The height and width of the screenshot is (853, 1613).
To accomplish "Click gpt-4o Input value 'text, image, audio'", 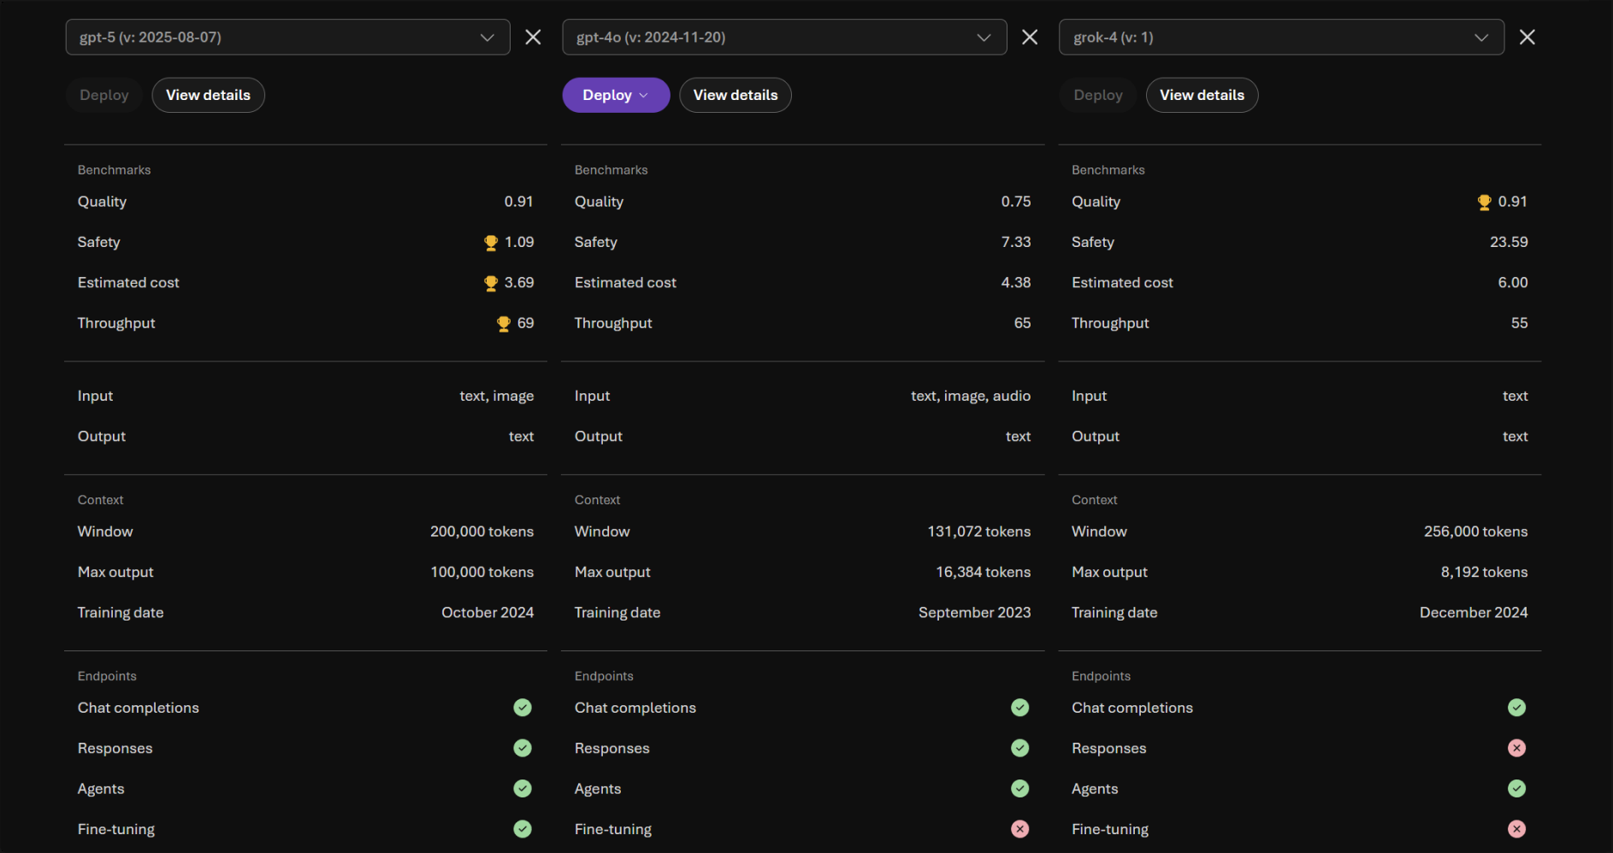I will [x=971, y=396].
